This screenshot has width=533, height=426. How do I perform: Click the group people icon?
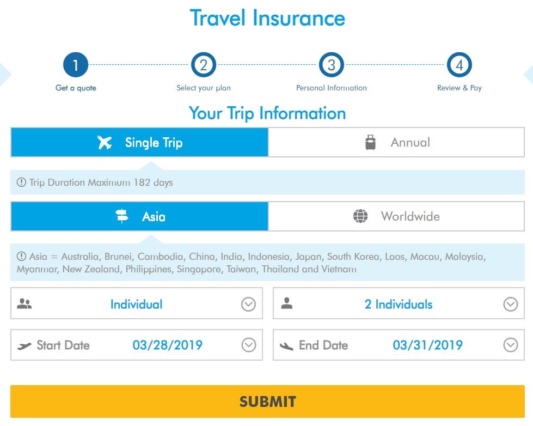tap(24, 304)
